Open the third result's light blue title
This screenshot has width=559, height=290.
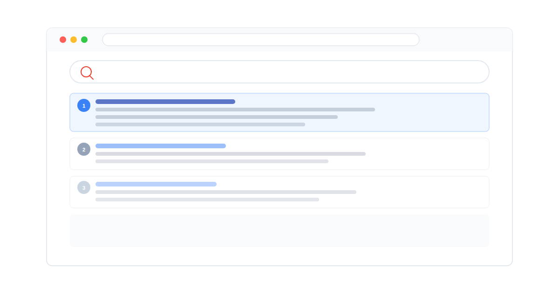(x=156, y=184)
